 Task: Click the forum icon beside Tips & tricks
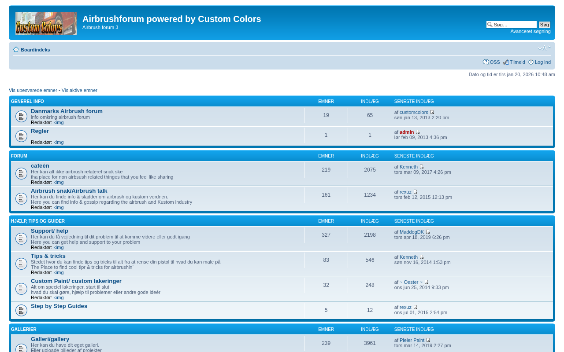(22, 264)
